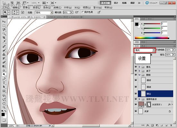Viewport: 177px width, 128px height.
Task: Open the brush preset picker dropdown
Action: click(x=18, y=12)
